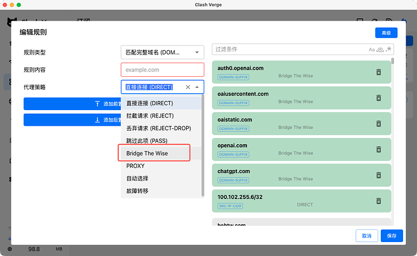Click Bridge The Wise label in oaistatic.com row
The height and width of the screenshot is (256, 417).
click(x=296, y=127)
